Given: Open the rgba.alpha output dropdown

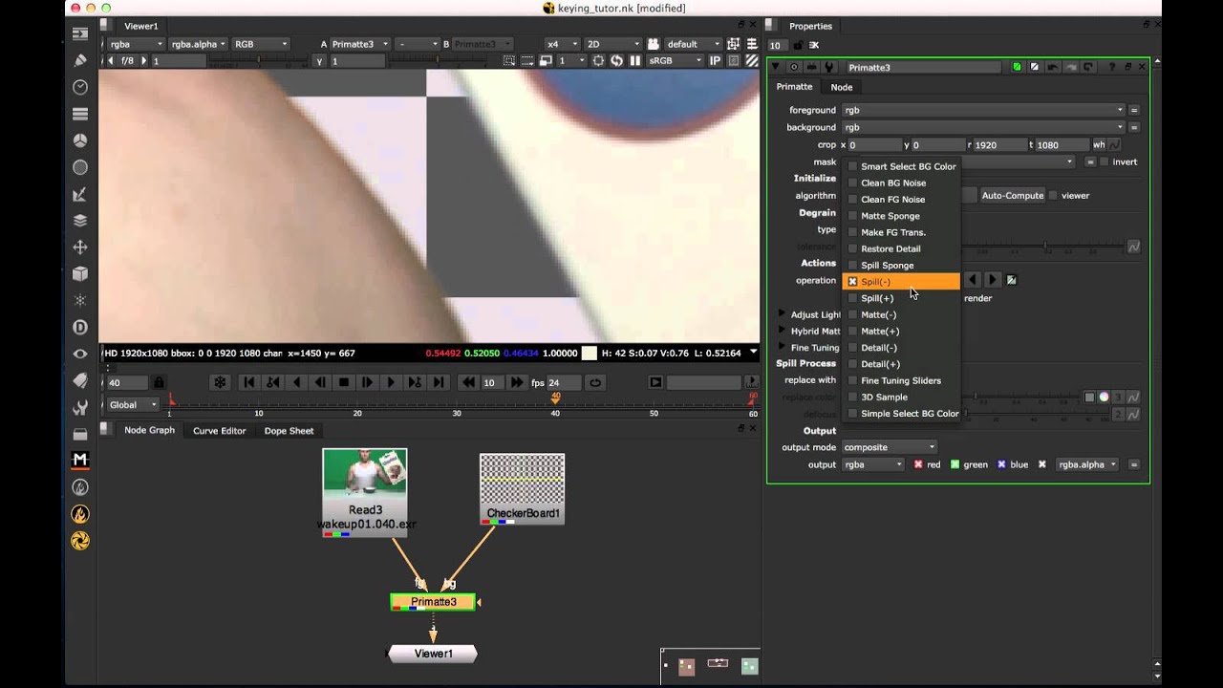Looking at the screenshot, I should coord(1087,464).
